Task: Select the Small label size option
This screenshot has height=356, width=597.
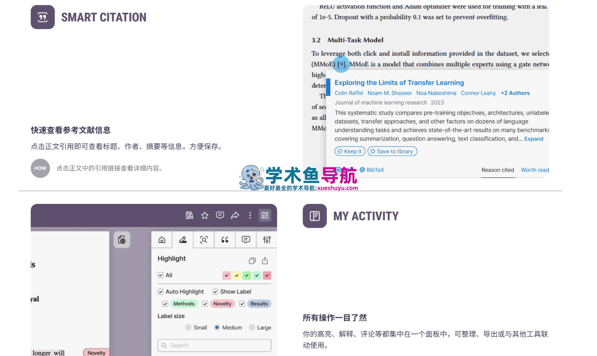Action: point(188,327)
